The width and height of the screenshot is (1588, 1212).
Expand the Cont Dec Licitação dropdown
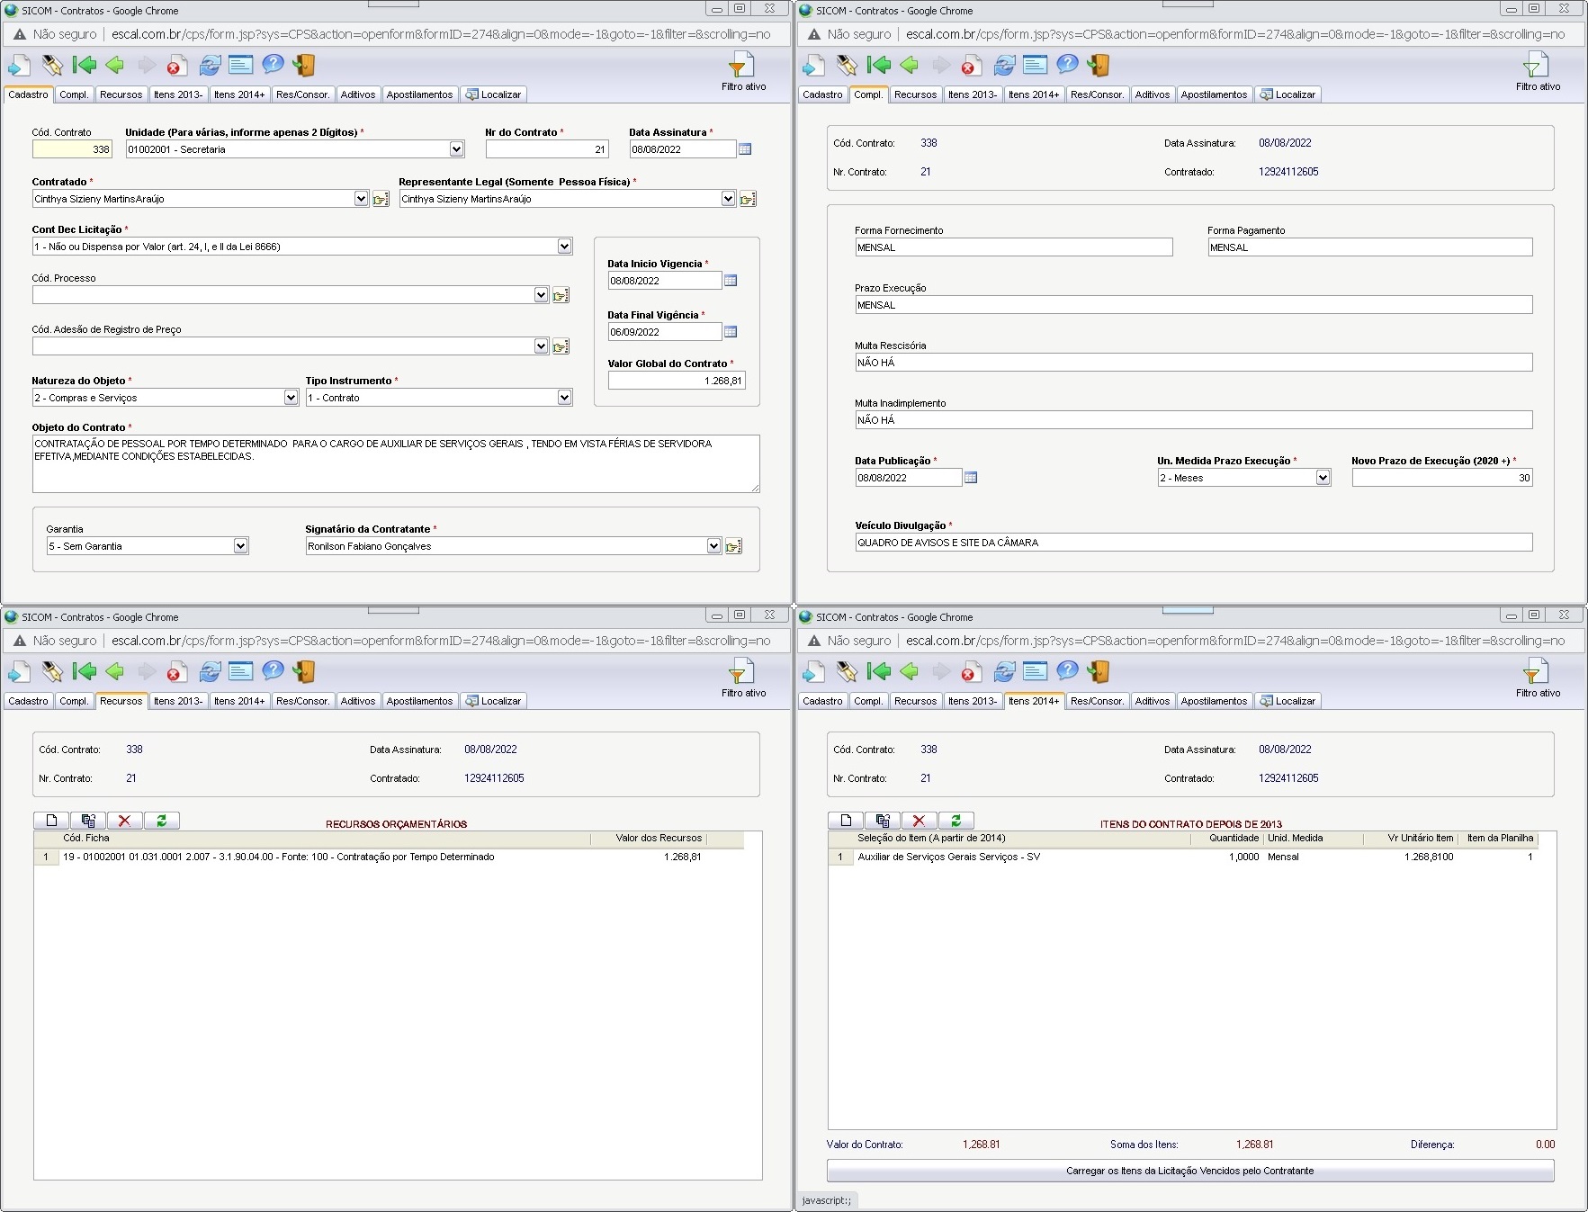564,247
